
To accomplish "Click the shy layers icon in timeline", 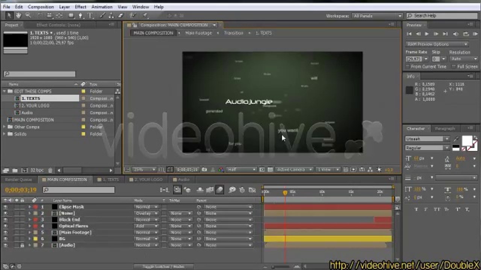I will pos(200,190).
